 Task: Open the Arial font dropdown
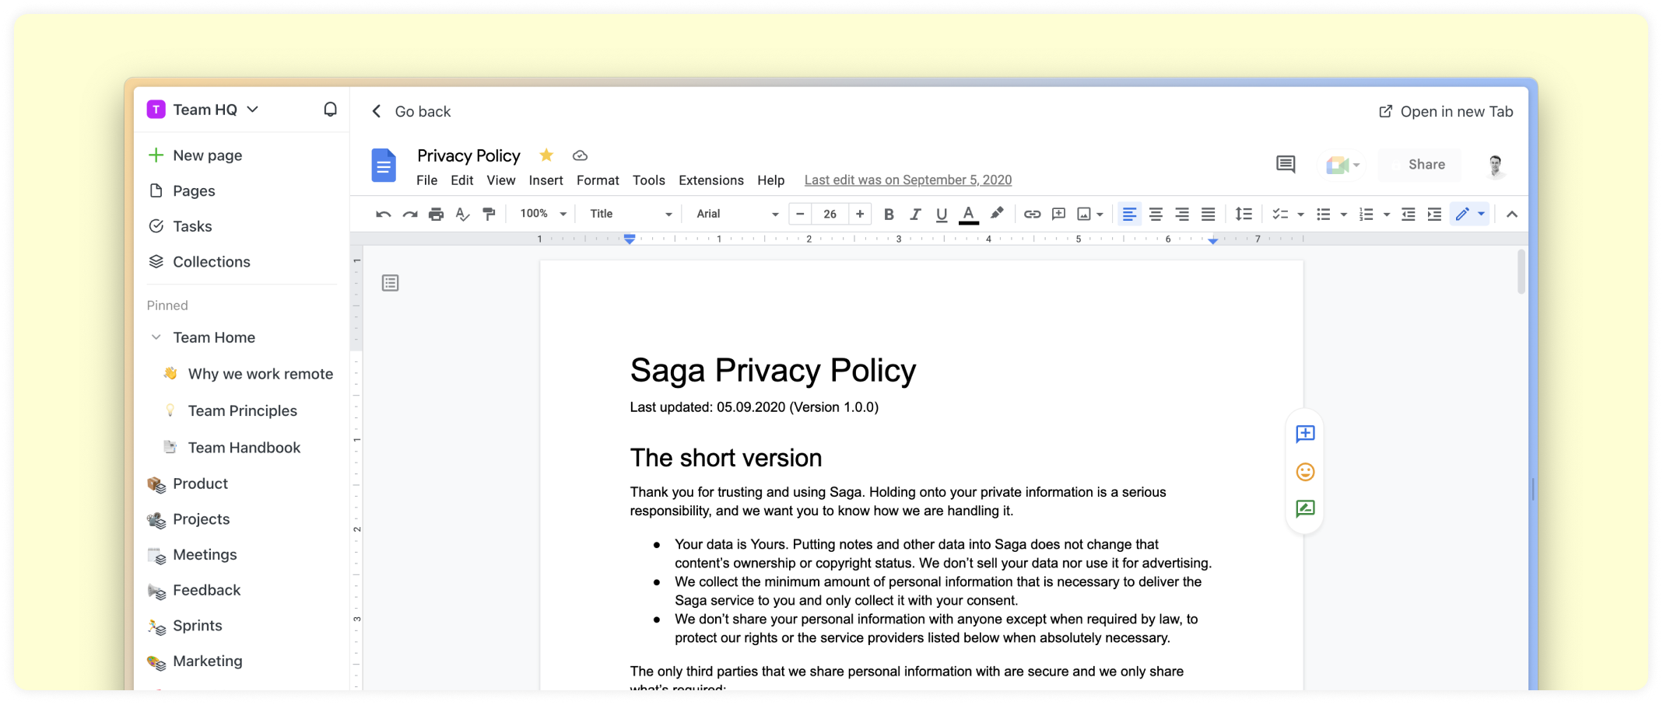(736, 214)
